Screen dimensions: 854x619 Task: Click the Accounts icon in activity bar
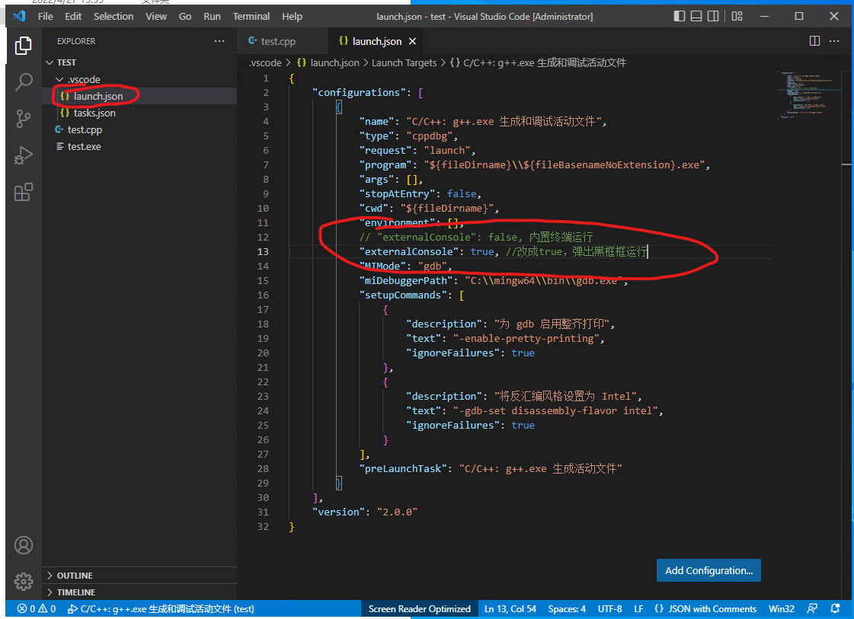pyautogui.click(x=24, y=545)
